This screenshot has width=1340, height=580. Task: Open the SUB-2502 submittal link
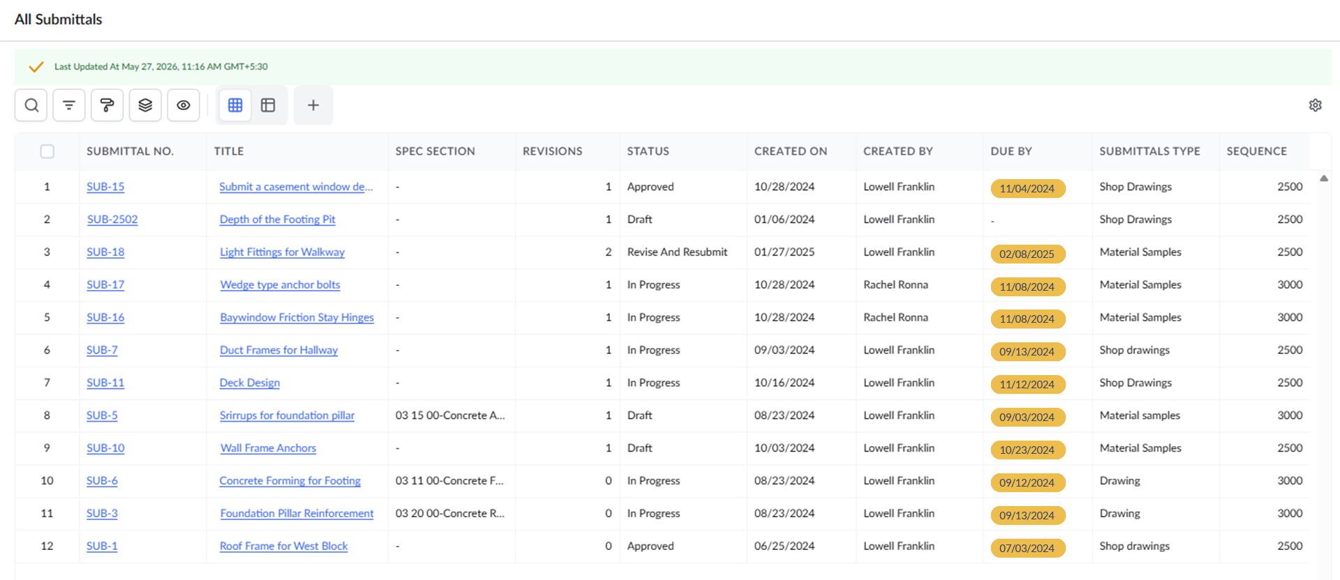[112, 220]
